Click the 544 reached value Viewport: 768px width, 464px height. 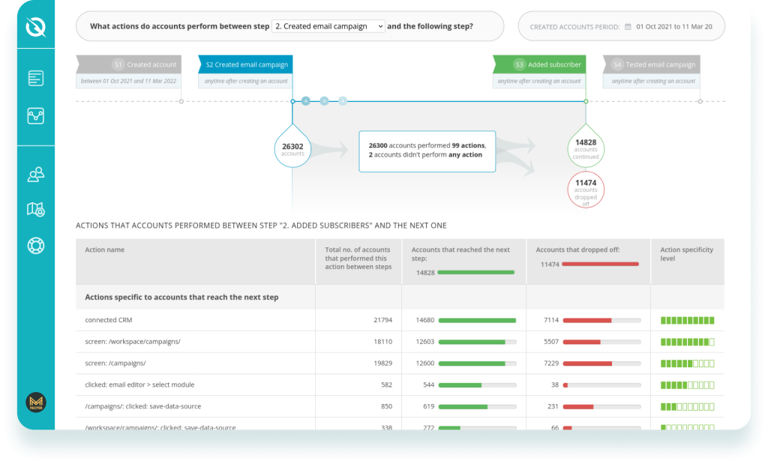click(428, 385)
